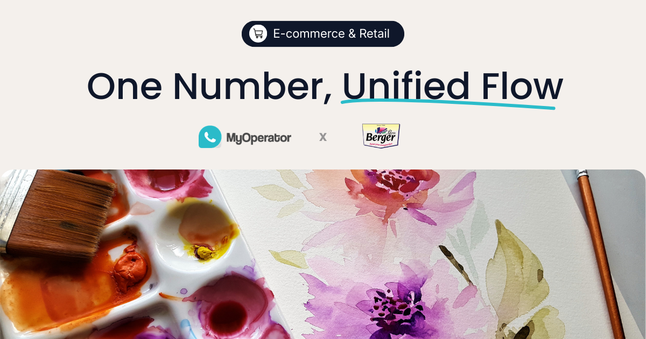Click the words Unified Flow in headline
Viewport: 646px width, 339px height.
[452, 86]
